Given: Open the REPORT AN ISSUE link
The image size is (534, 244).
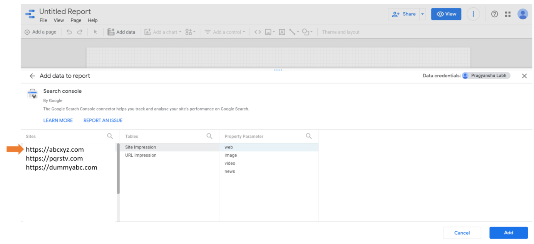Looking at the screenshot, I should [103, 120].
